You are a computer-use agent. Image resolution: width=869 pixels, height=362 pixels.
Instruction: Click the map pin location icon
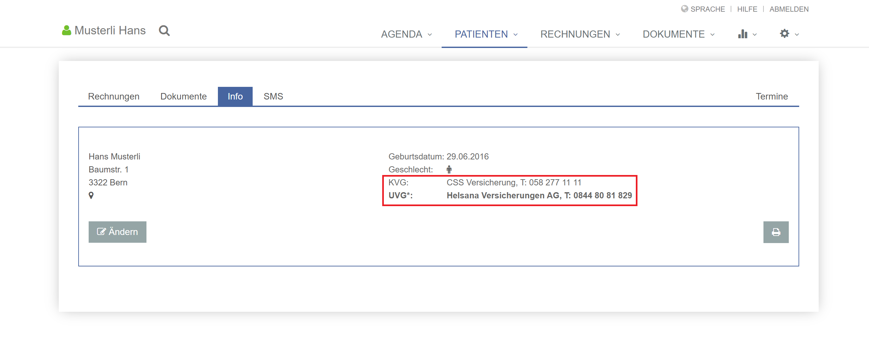tap(91, 195)
